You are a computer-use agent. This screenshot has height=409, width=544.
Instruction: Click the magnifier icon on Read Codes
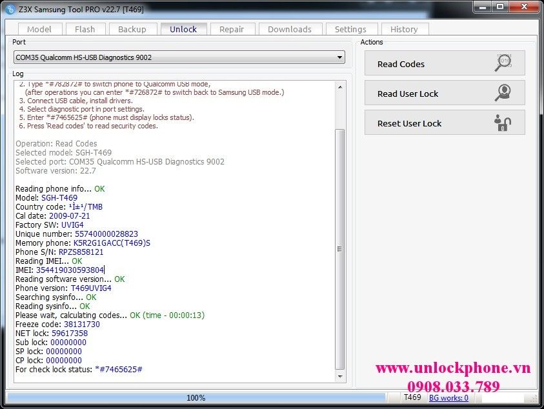tap(503, 63)
